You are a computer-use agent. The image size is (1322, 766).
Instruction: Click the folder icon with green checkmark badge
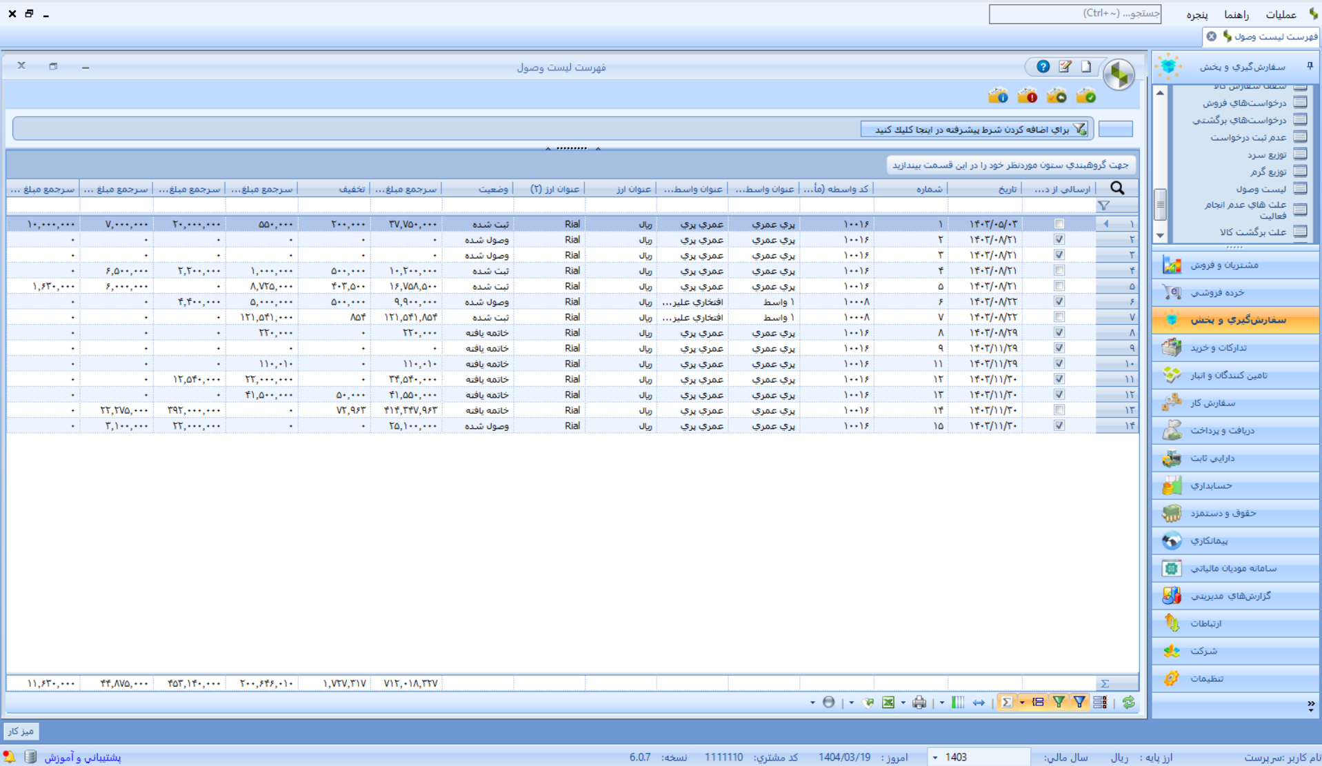(1087, 97)
